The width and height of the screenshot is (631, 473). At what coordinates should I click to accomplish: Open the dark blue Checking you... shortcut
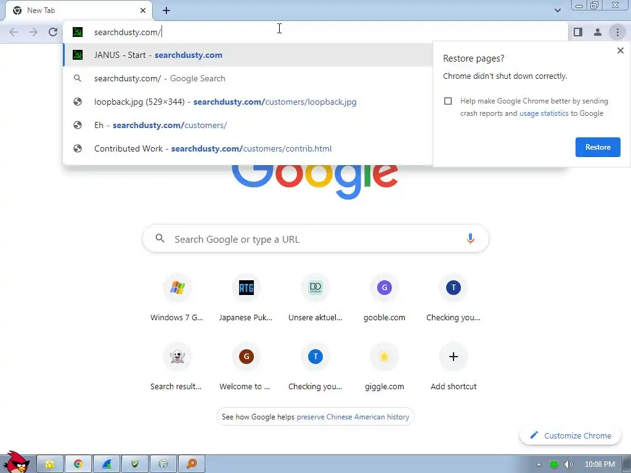454,298
